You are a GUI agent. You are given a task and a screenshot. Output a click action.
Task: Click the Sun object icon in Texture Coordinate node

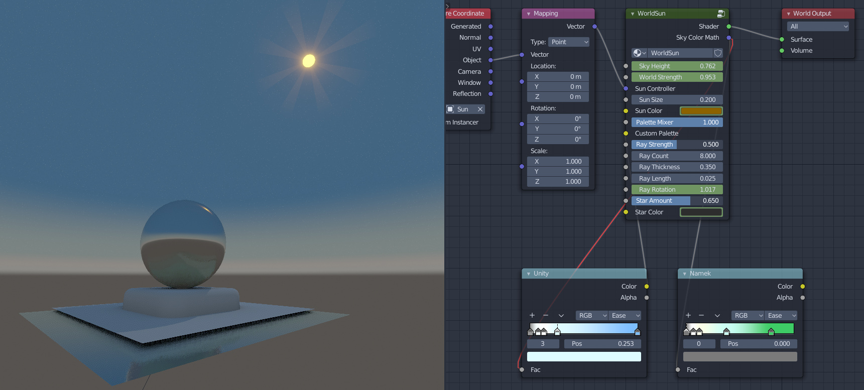(450, 109)
